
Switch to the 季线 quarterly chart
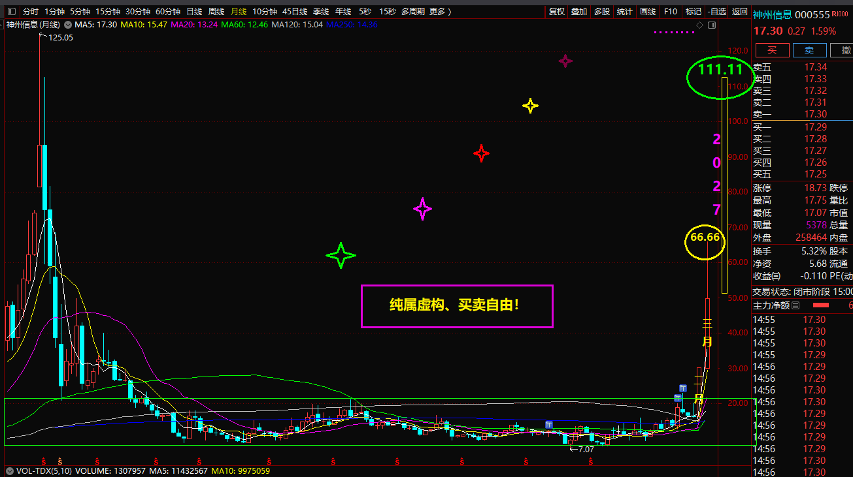click(321, 12)
